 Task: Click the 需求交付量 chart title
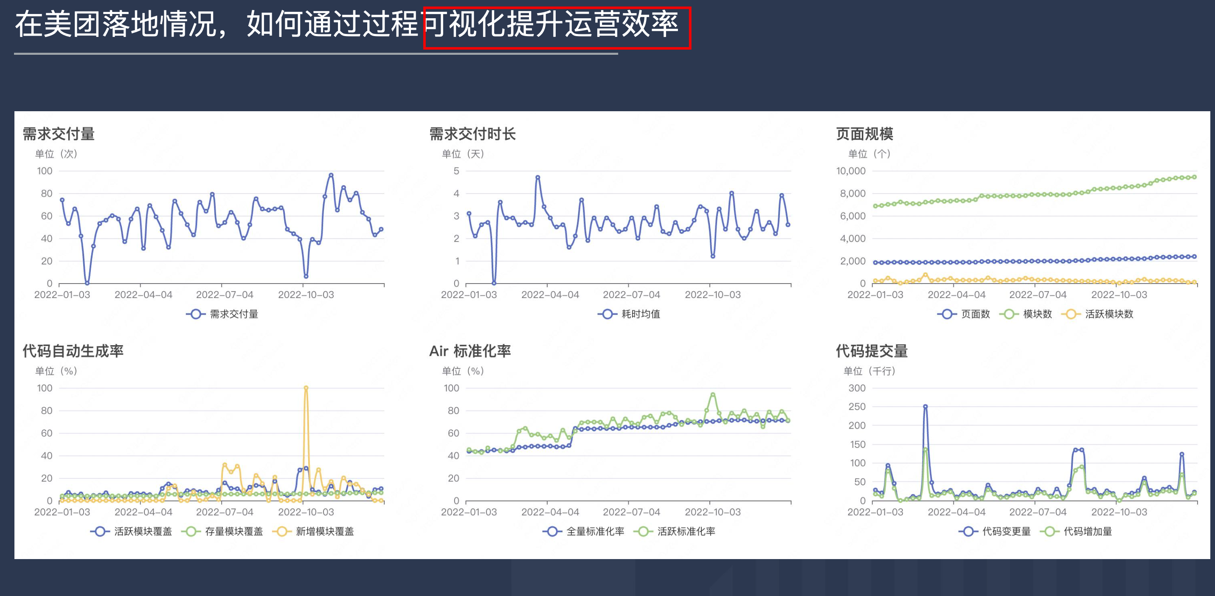click(59, 134)
